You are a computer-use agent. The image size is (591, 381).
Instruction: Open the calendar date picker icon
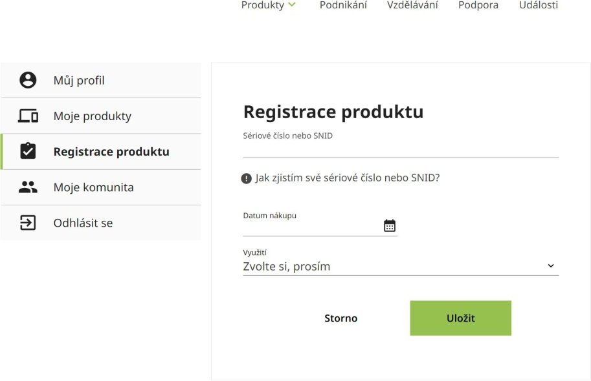(390, 225)
